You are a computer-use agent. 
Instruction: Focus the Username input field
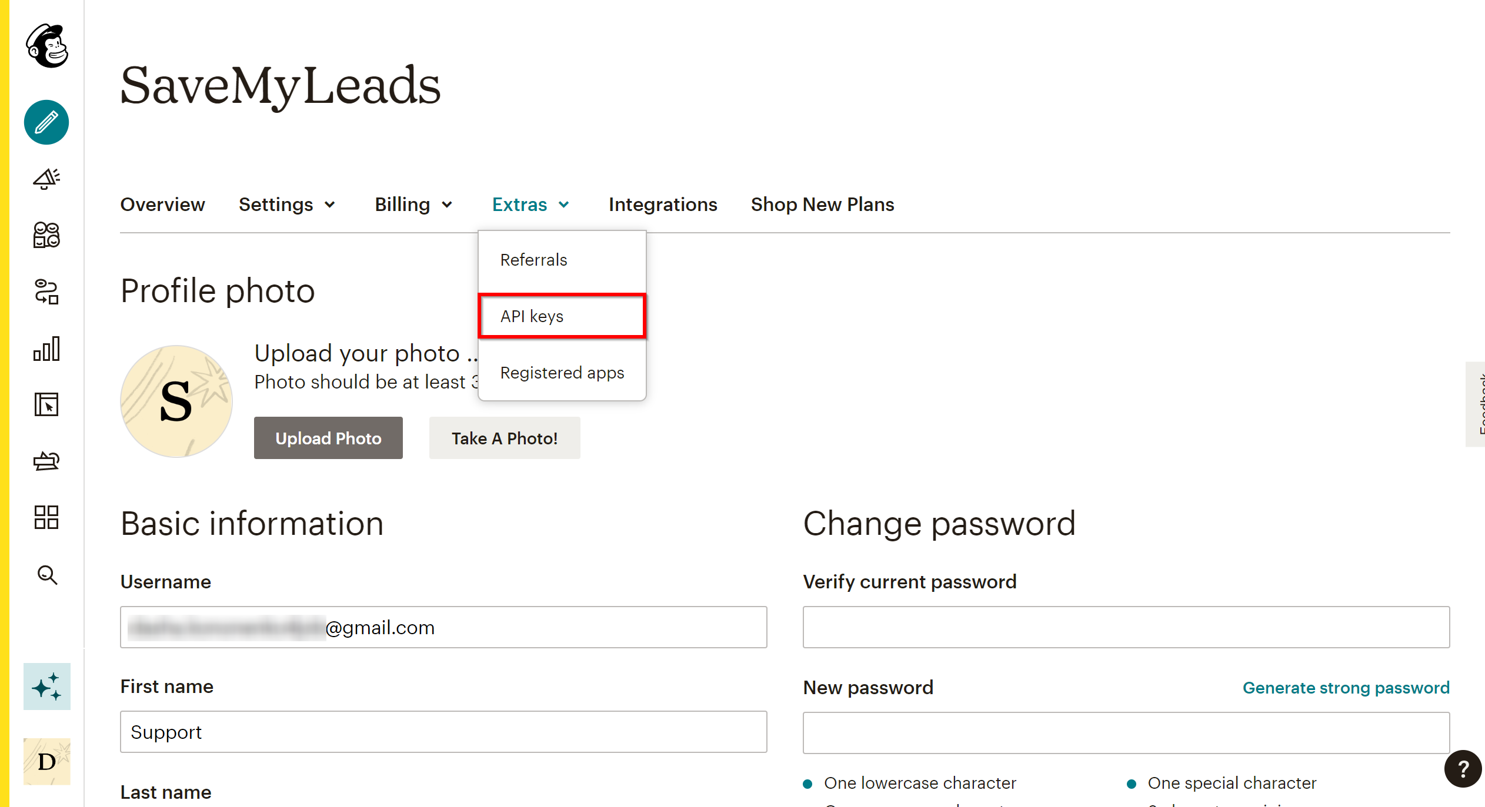point(443,627)
